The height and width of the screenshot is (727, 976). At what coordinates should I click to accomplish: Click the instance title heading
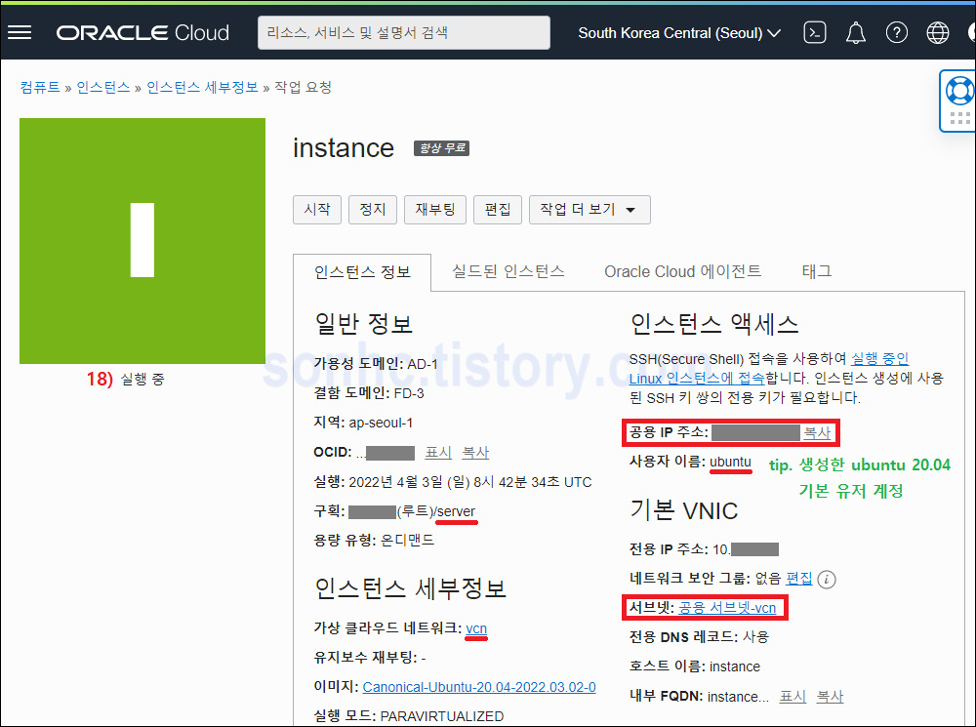[x=344, y=148]
